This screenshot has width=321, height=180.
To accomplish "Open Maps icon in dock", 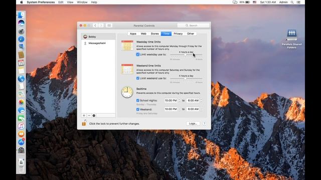I will pyautogui.click(x=21, y=94).
